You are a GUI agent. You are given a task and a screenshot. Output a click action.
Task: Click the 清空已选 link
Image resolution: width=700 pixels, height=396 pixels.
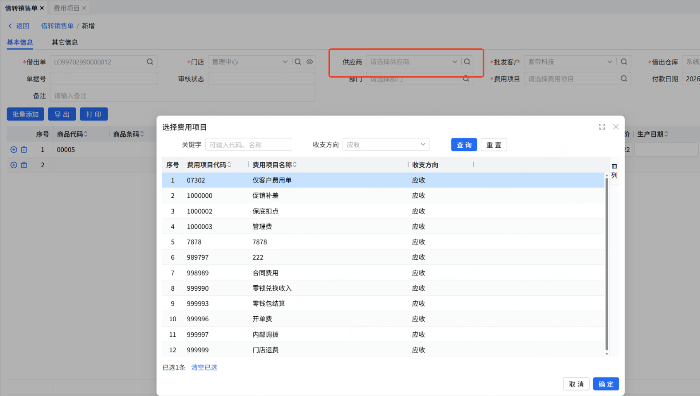click(204, 368)
